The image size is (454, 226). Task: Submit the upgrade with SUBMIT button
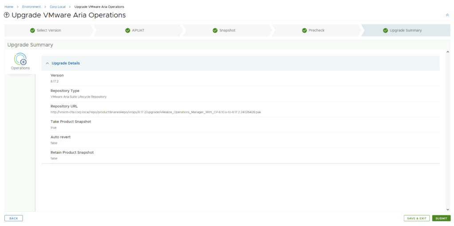point(441,218)
